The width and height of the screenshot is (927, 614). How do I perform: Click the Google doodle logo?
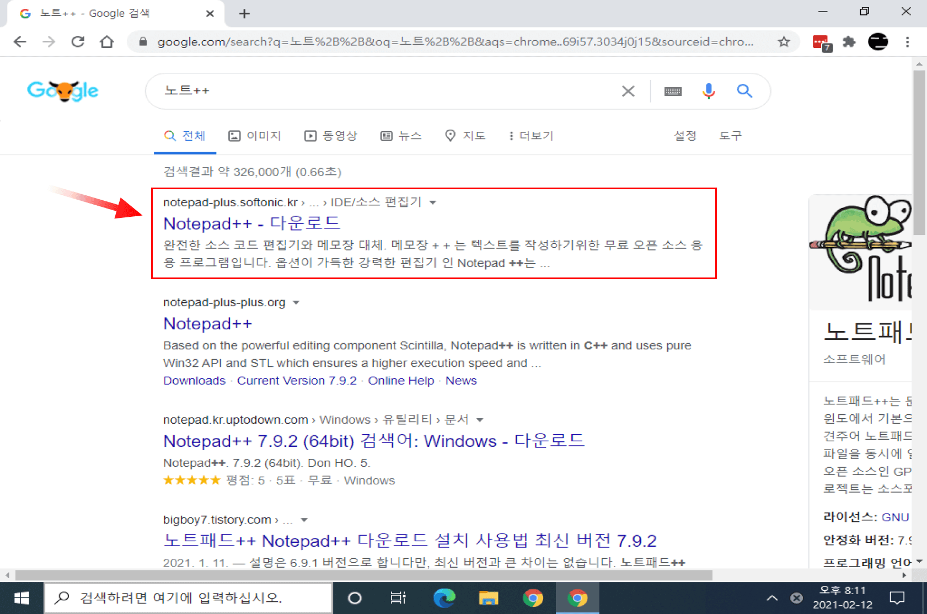(x=62, y=90)
